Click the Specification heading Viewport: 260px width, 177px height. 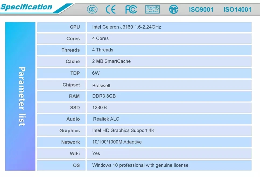point(26,7)
